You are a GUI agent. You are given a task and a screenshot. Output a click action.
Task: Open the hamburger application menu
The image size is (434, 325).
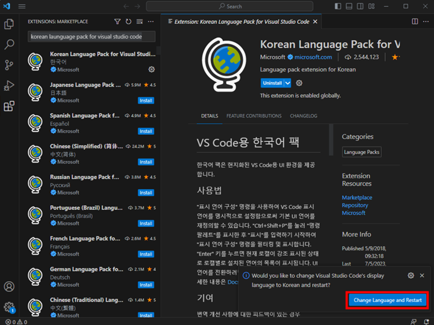tap(22, 6)
